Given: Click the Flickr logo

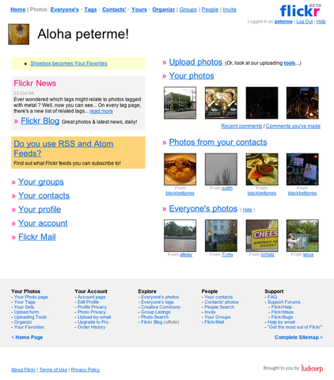Looking at the screenshot, I should (301, 10).
